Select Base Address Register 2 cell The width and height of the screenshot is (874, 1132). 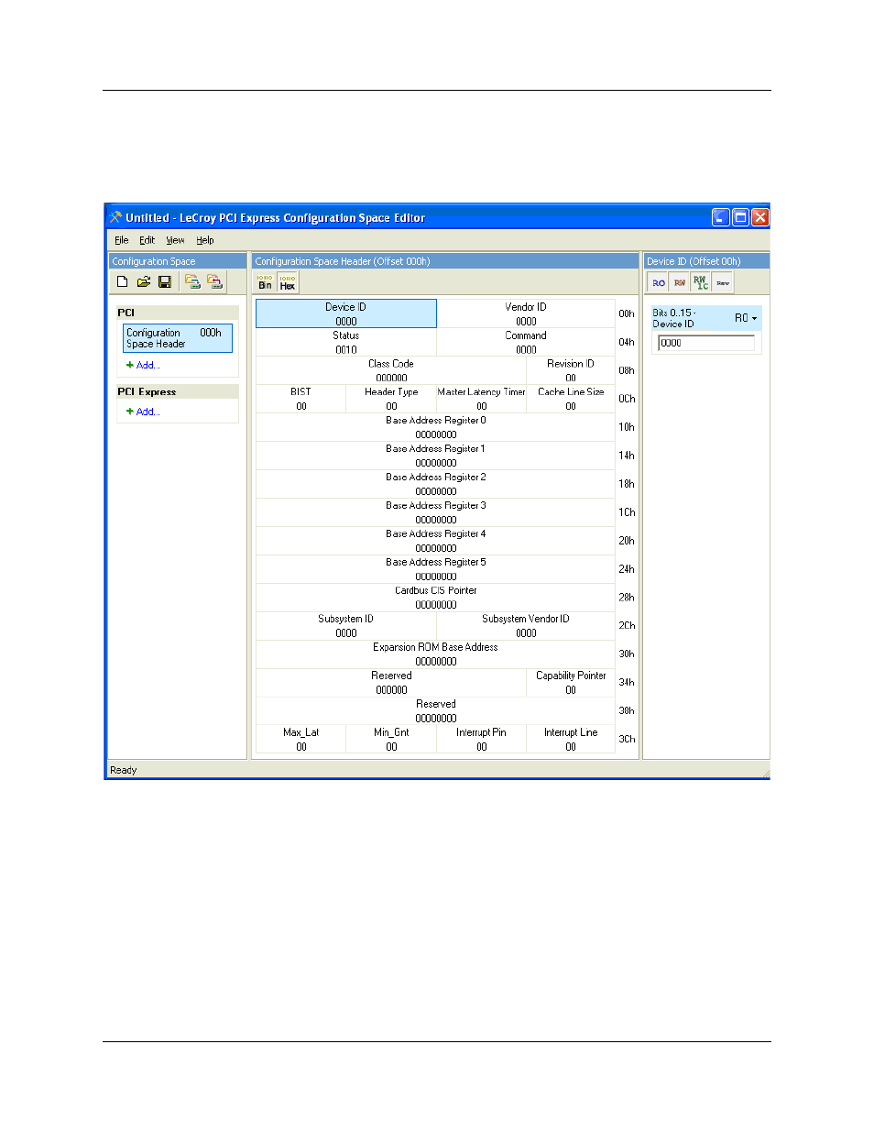coord(435,484)
